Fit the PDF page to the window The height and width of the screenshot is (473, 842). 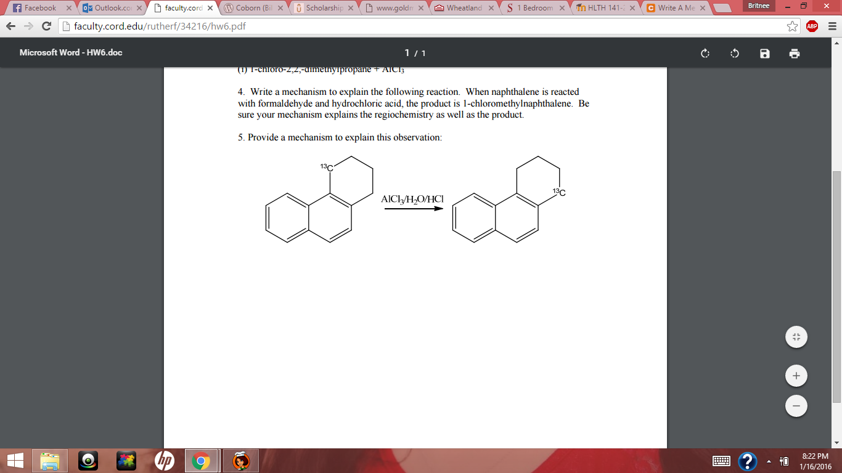tap(796, 337)
